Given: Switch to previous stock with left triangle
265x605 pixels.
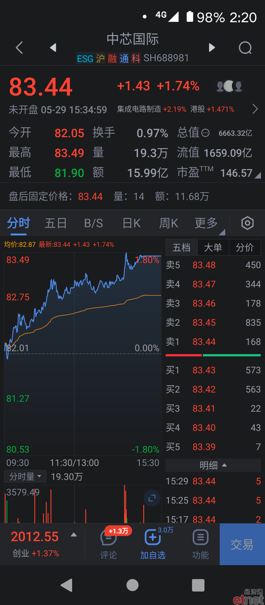Looking at the screenshot, I should (x=53, y=47).
